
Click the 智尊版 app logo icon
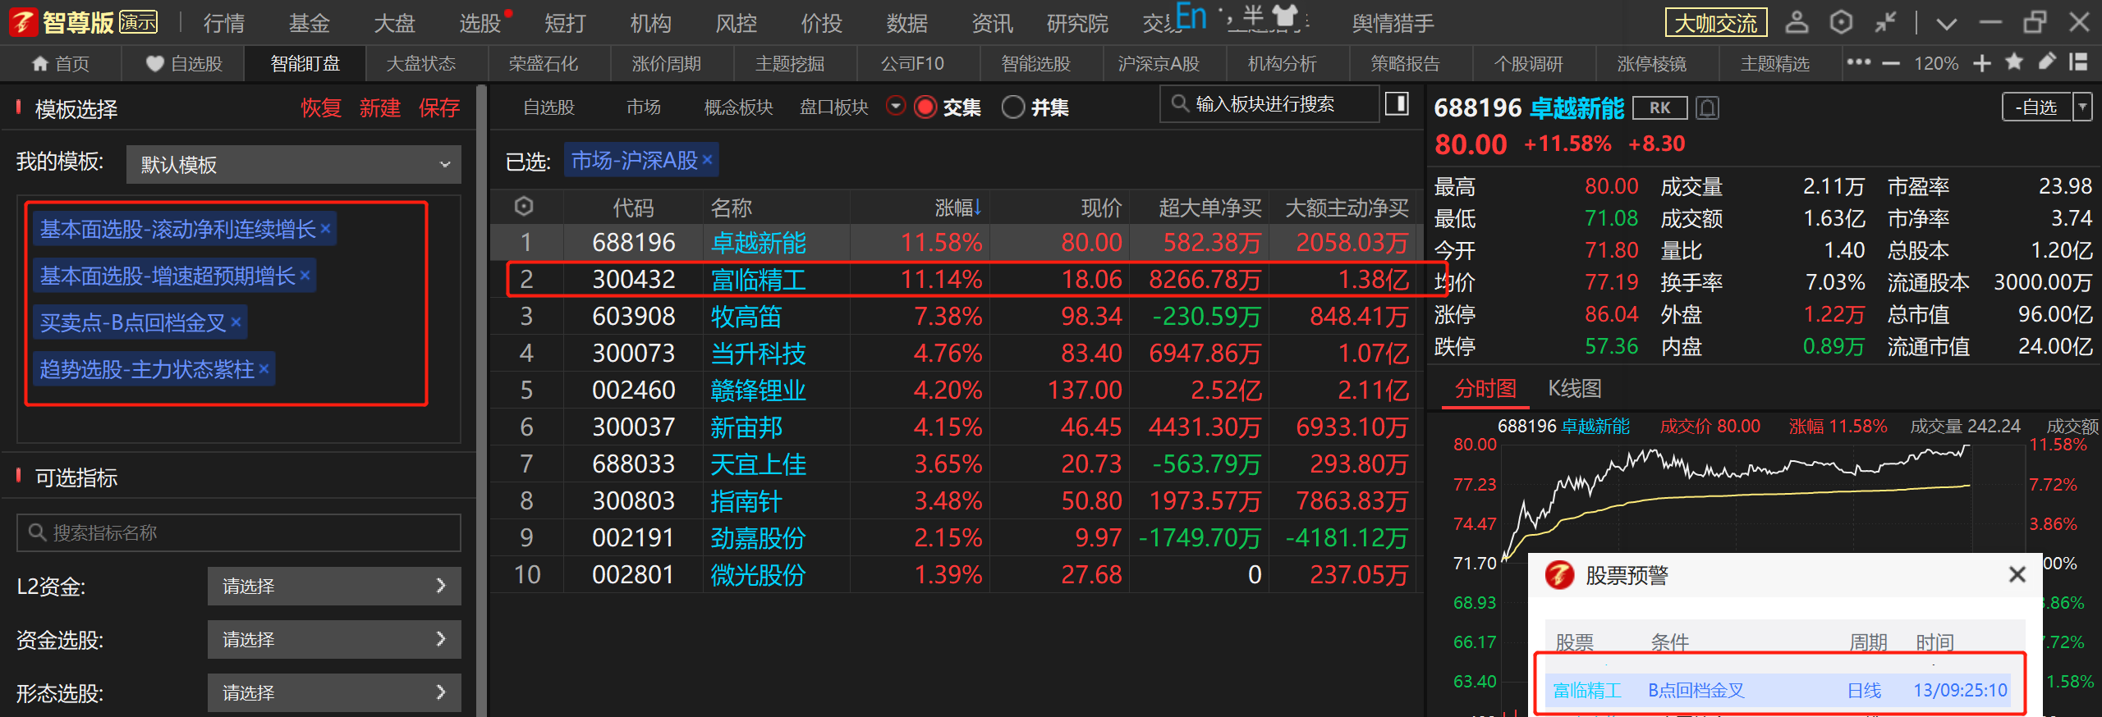(x=24, y=23)
